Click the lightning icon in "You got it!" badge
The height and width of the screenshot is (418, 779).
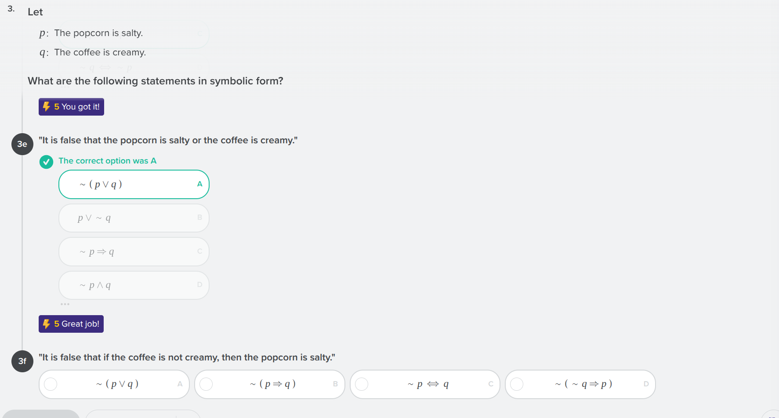tap(47, 106)
